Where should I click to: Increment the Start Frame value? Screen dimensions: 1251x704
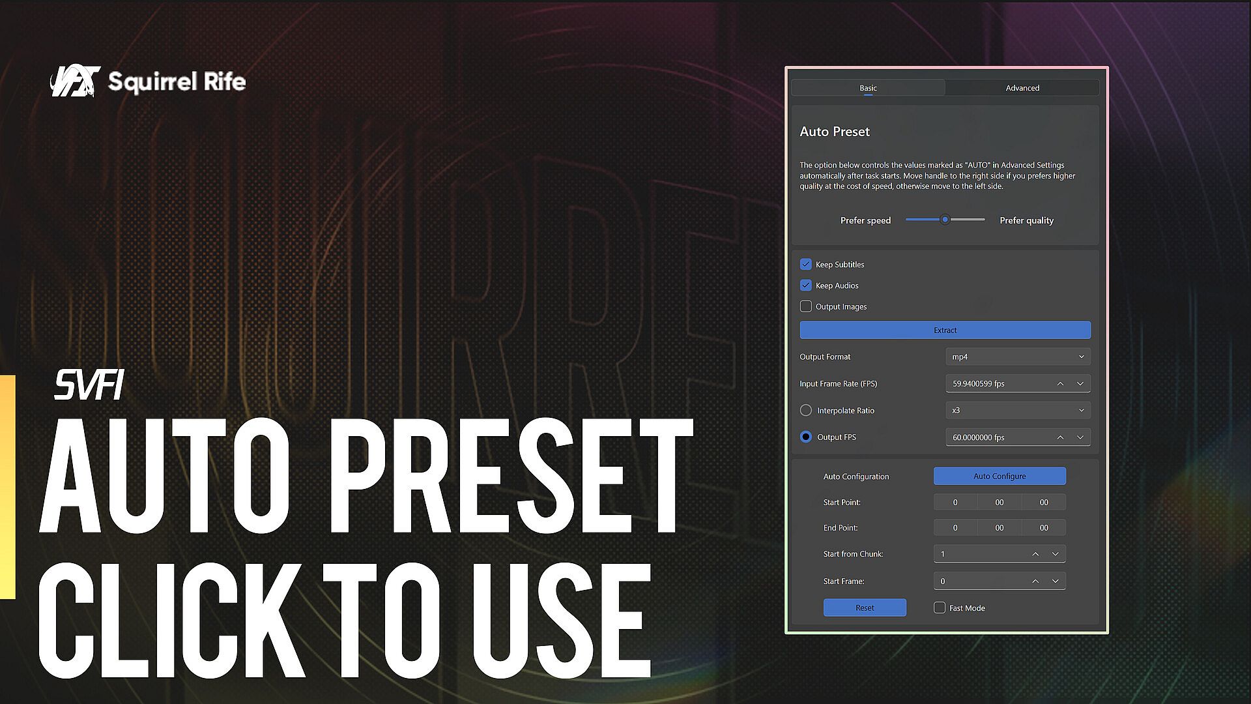1035,581
